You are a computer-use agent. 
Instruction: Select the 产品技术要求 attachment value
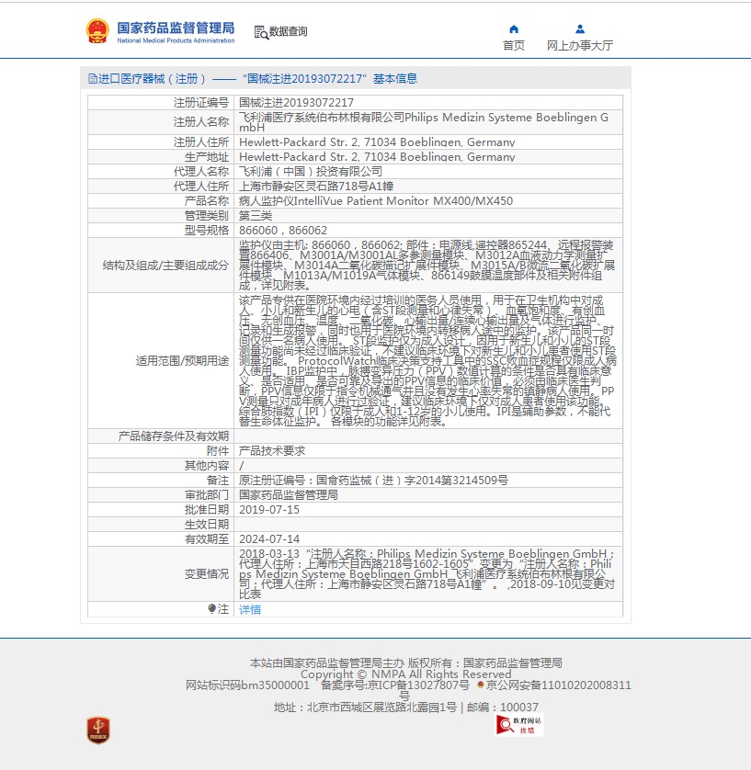pos(272,451)
